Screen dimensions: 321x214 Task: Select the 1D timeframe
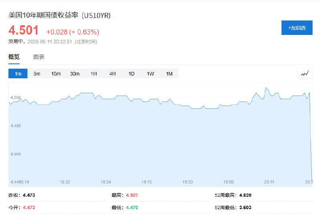132,73
